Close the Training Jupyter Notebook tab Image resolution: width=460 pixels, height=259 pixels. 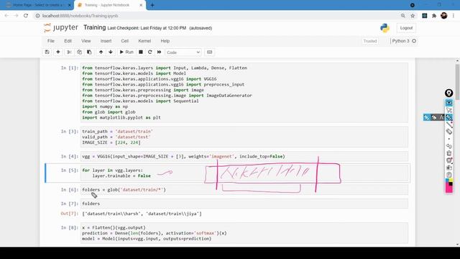[141, 5]
